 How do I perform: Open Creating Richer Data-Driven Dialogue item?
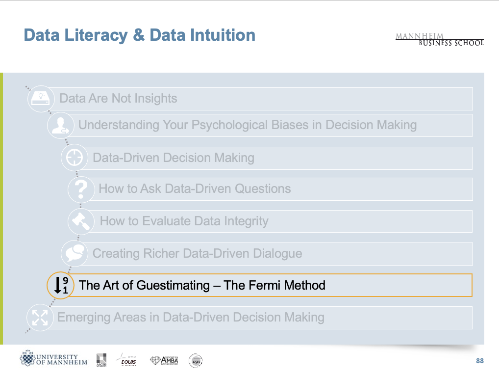click(197, 253)
